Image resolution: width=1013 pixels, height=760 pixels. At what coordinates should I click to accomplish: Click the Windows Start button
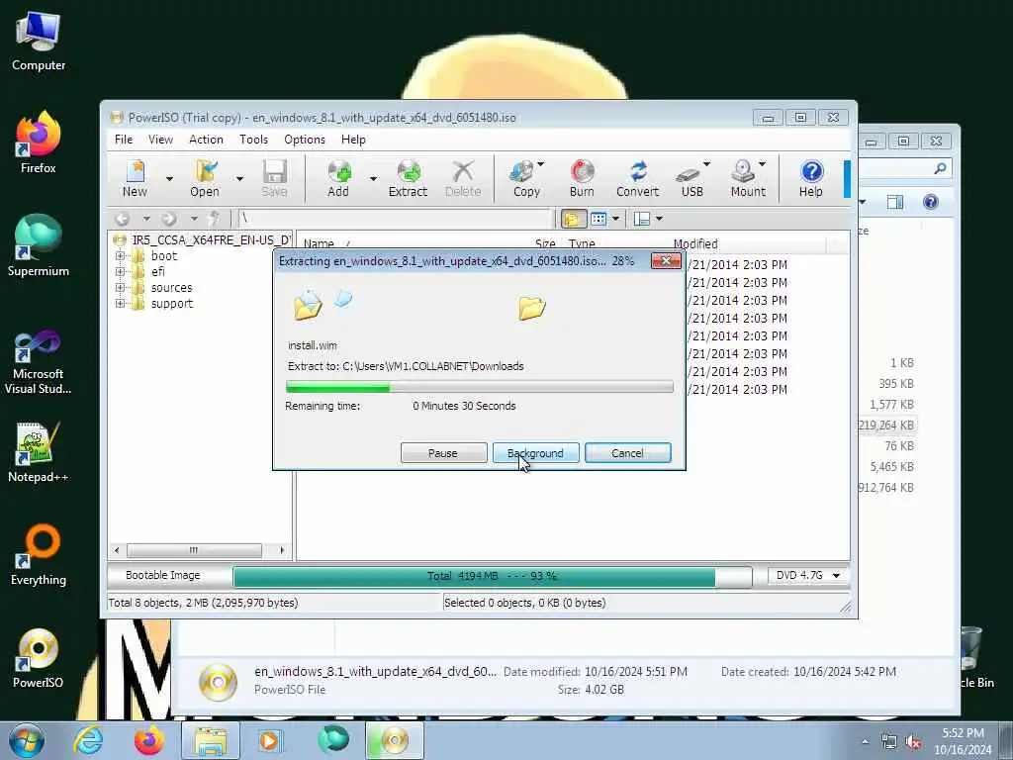tap(27, 740)
